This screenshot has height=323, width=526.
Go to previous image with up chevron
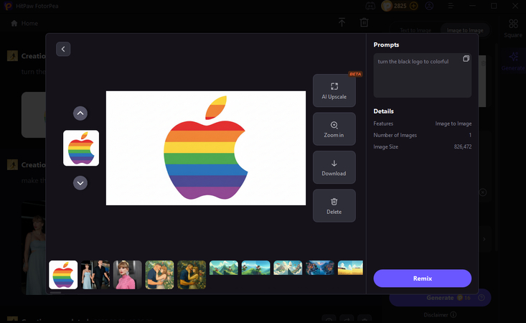click(80, 113)
